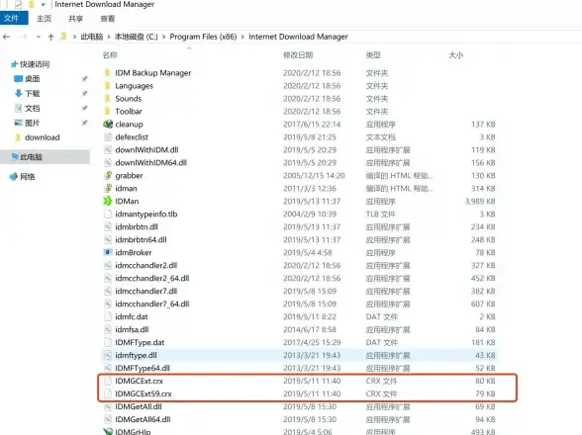Screen dimensions: 582x435
Task: Click 本地磁盘 (C:) in the breadcrumb
Action: [x=136, y=37]
